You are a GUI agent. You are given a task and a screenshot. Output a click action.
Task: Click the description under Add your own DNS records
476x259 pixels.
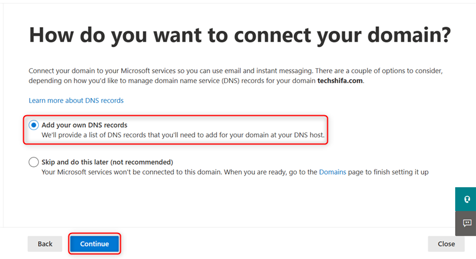tap(183, 135)
